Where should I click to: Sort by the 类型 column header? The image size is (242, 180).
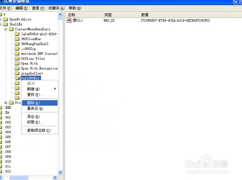[x=120, y=15]
